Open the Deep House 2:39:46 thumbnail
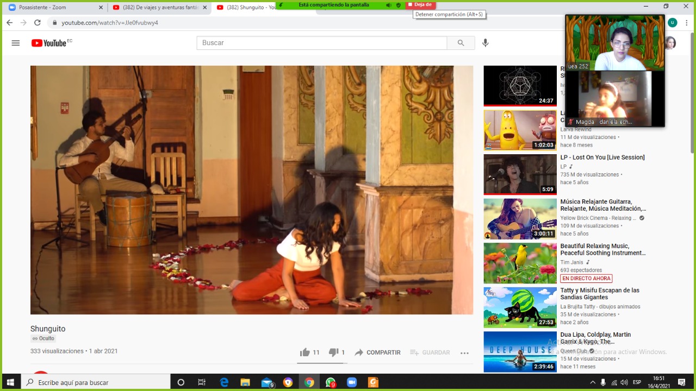The height and width of the screenshot is (391, 696). (520, 352)
